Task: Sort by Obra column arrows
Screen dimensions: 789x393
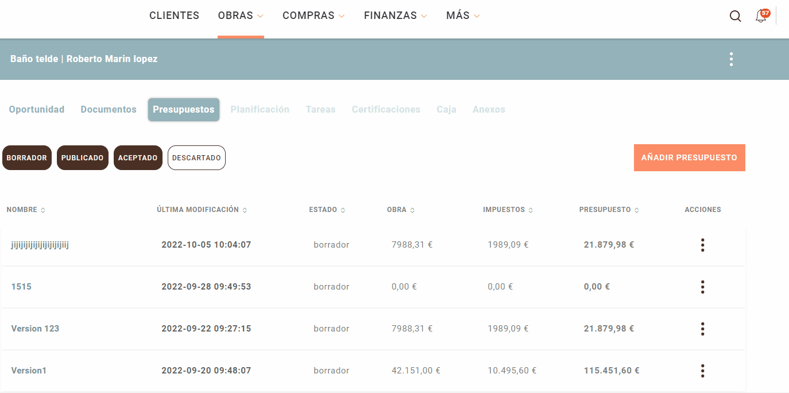Action: click(x=412, y=210)
